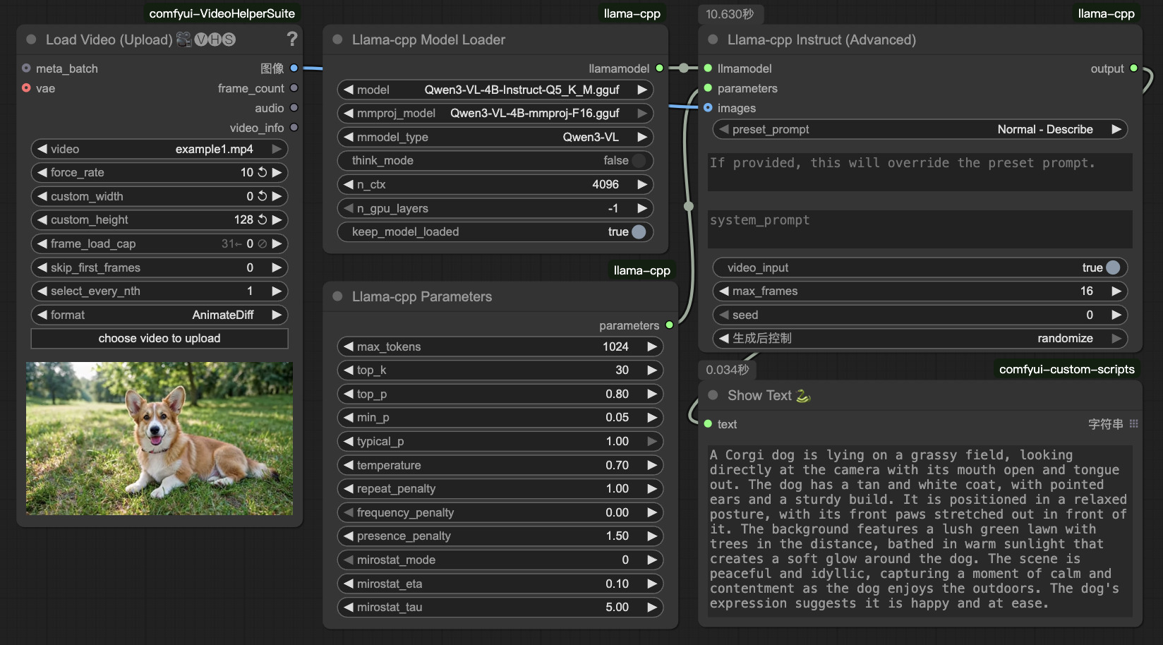Click the 10.630秒 execution time badge
The width and height of the screenshot is (1163, 645).
730,14
